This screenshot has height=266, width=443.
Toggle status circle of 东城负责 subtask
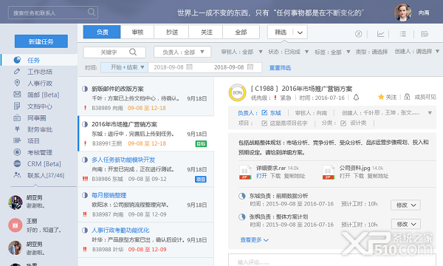pos(242,196)
